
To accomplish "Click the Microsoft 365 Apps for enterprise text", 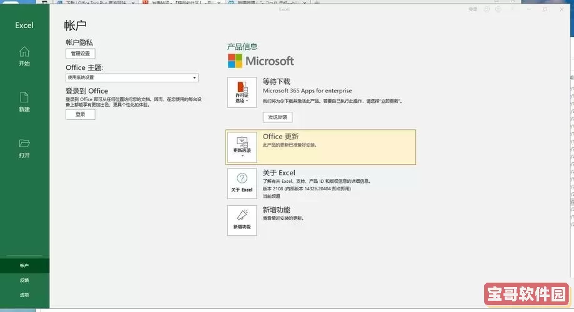I will (307, 90).
